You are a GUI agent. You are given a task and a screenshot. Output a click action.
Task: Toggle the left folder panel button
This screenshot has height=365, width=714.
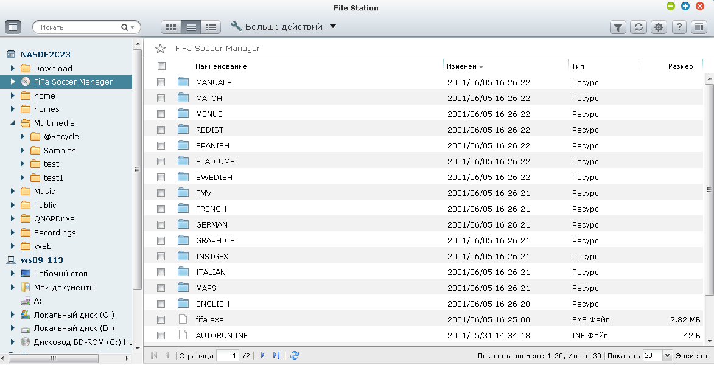[13, 27]
